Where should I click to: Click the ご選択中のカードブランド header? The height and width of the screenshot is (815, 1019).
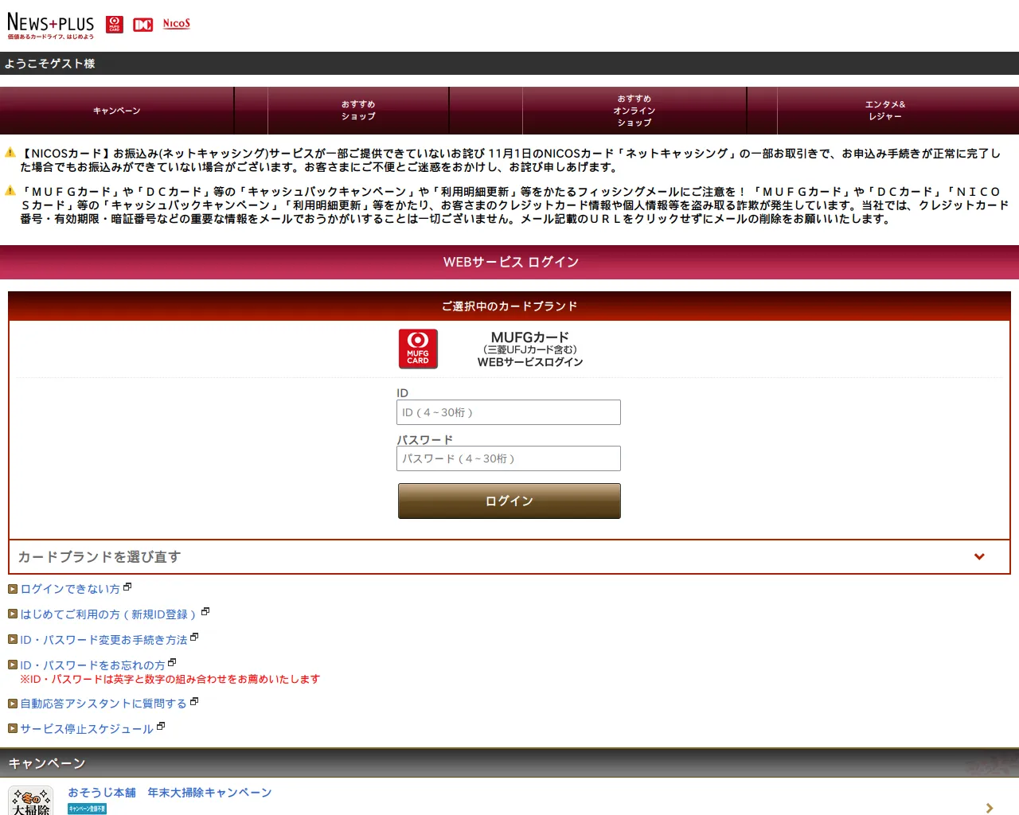point(509,306)
